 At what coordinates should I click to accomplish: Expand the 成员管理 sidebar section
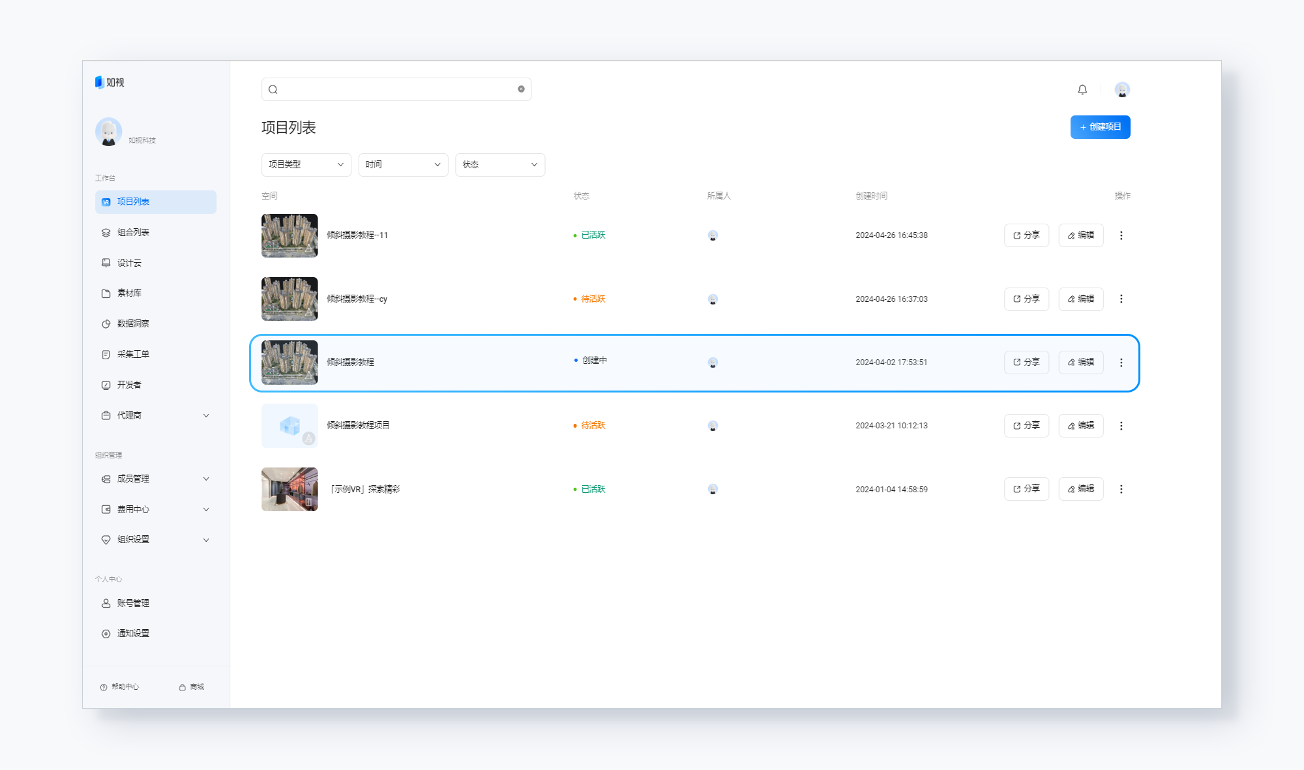156,479
